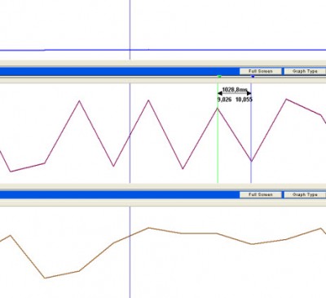Image resolution: width=326 pixels, height=298 pixels.
Task: Click the 9,026 time value label
Action: point(225,100)
